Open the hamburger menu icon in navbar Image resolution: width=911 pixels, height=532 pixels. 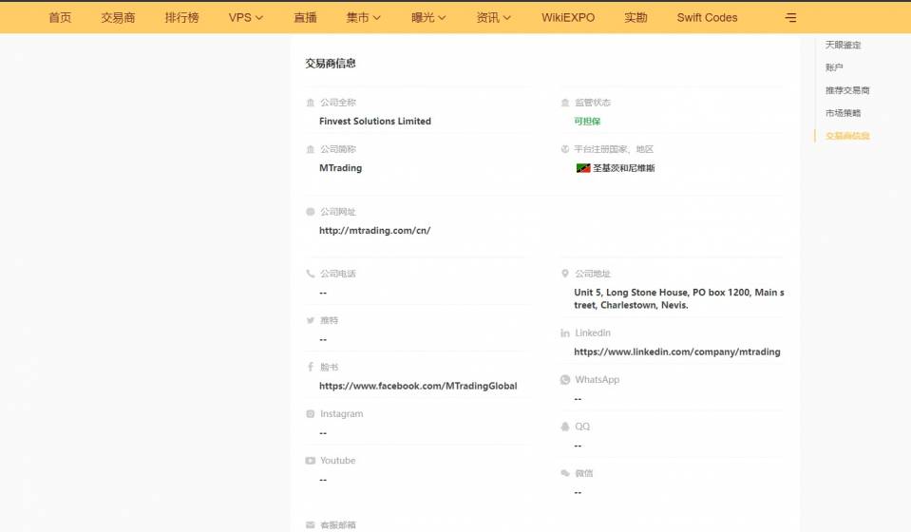pyautogui.click(x=790, y=17)
